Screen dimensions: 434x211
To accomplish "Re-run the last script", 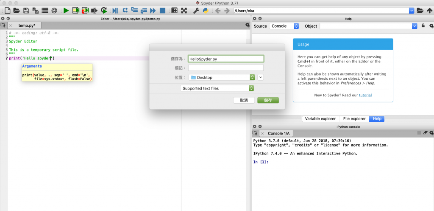I will click(x=104, y=11).
